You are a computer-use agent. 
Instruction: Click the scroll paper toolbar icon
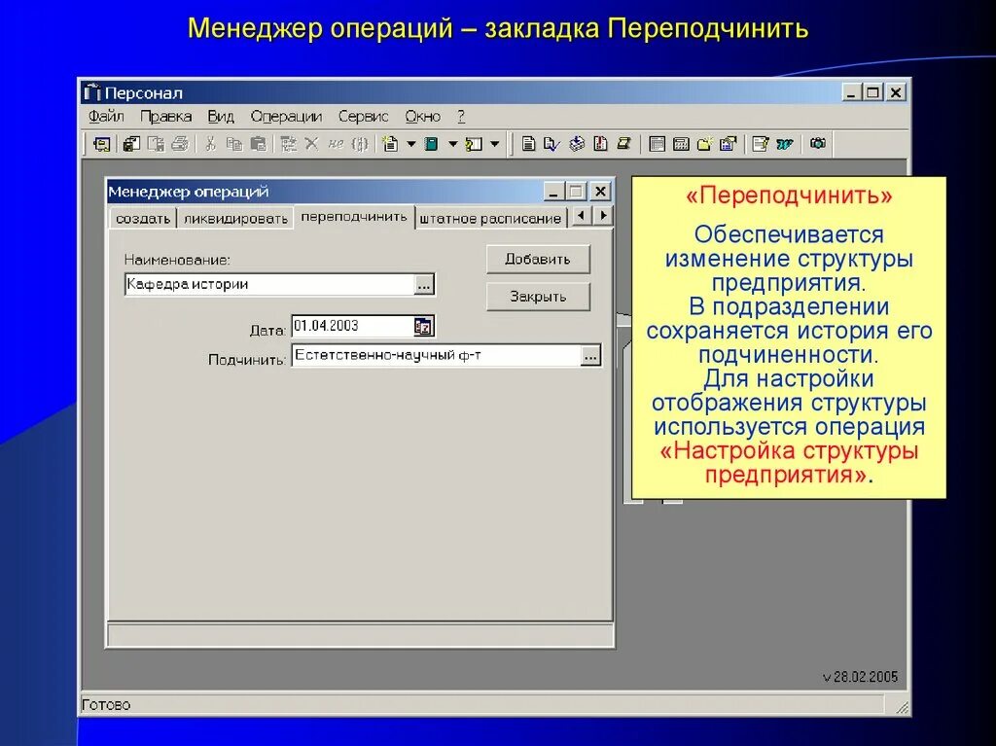(x=624, y=144)
